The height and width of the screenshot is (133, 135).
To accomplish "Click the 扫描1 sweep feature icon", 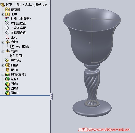I will 7,65.
